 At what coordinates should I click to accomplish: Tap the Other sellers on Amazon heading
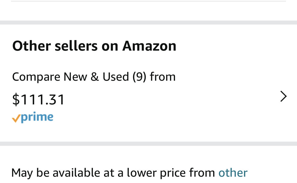94,46
